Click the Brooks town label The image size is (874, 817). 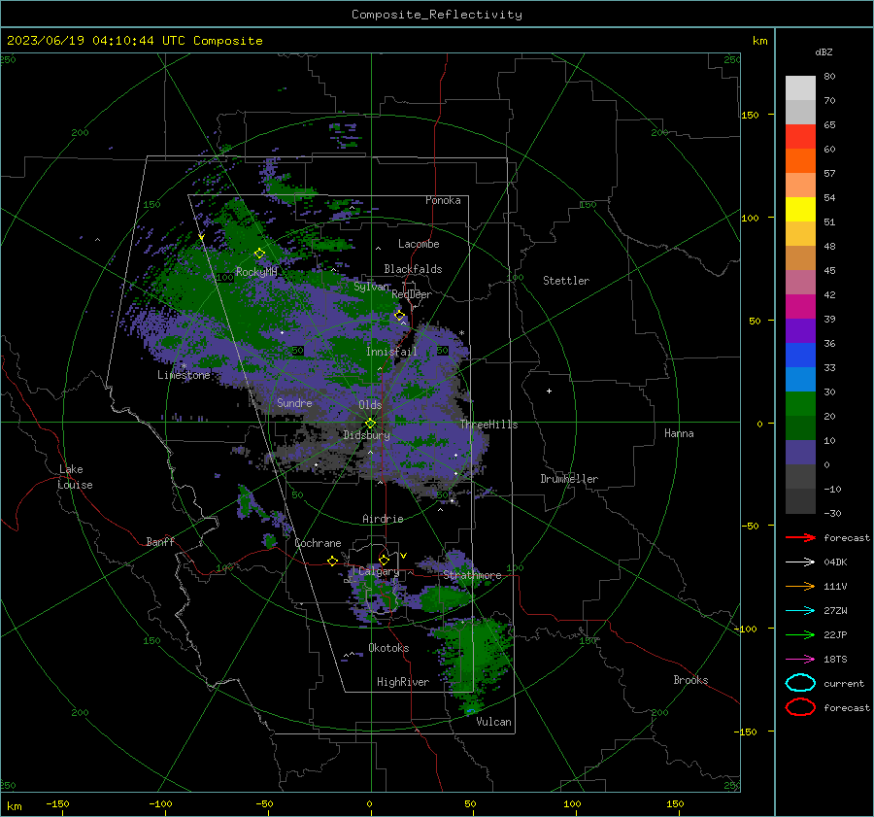(690, 680)
